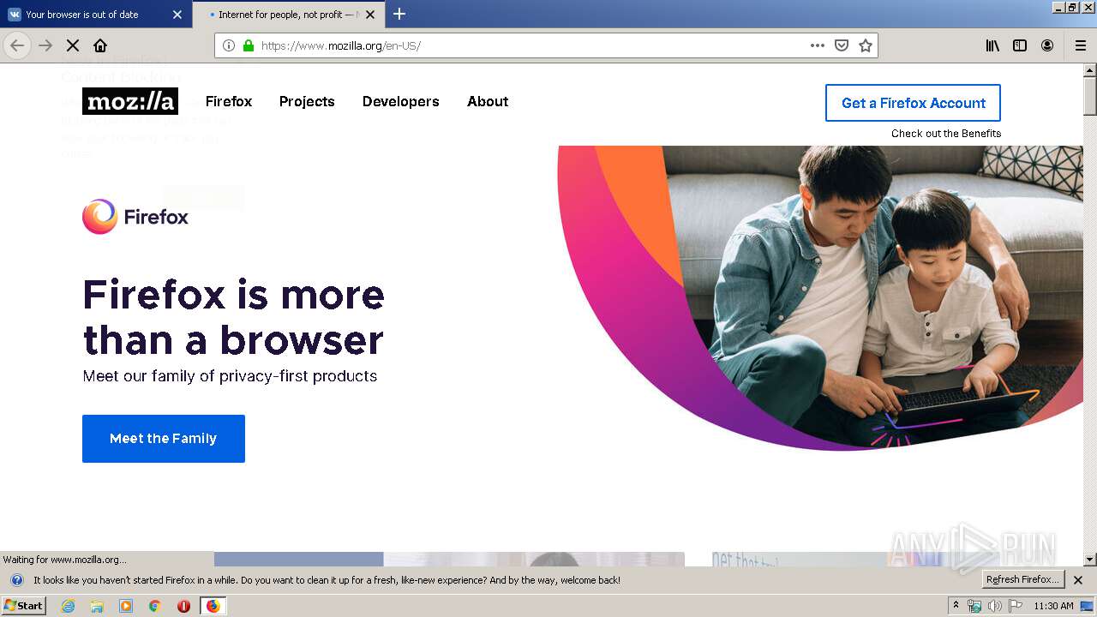Screen dimensions: 1097x617
Task: Show the sidebars icon
Action: click(1020, 45)
